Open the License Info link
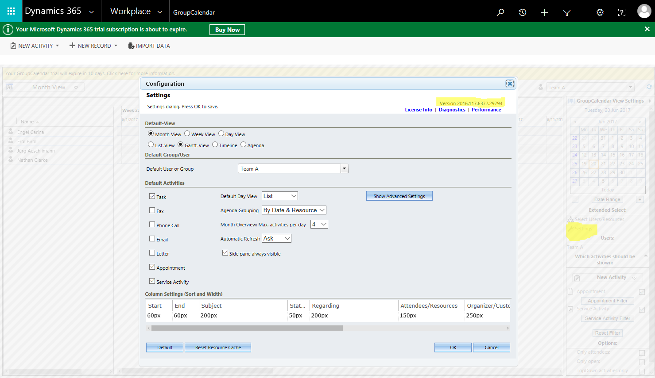This screenshot has width=655, height=378. click(x=419, y=110)
